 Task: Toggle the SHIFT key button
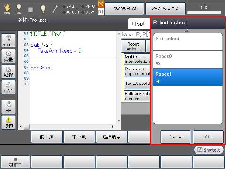(15, 162)
